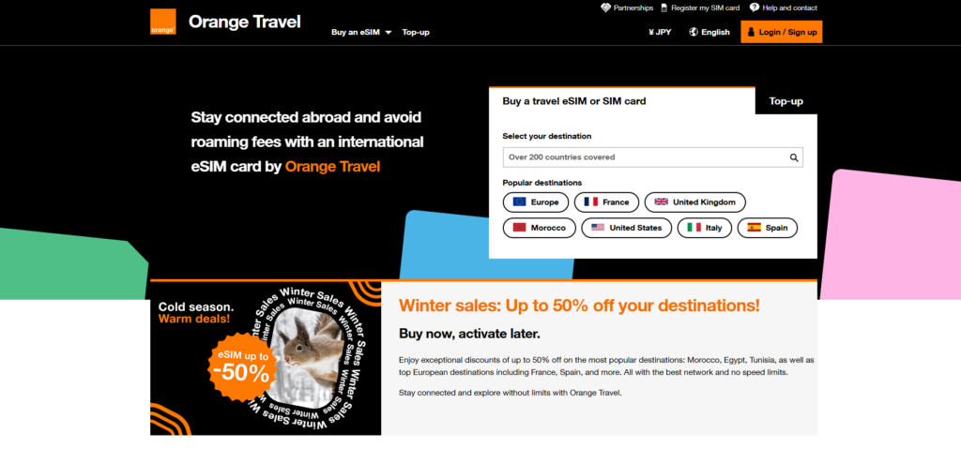Click the Help and contact question icon
Viewport: 961px width, 463px height.
click(755, 7)
